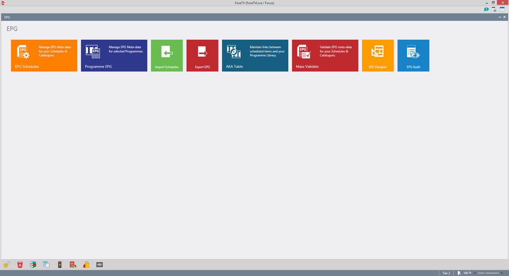Open the blue notification speech bubble

(x=487, y=9)
